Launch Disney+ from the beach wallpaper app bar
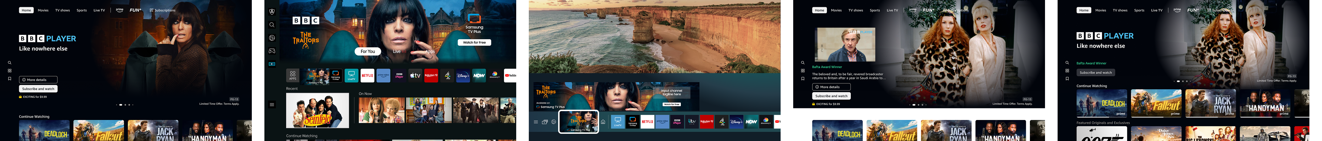The image size is (1322, 141). [x=736, y=122]
